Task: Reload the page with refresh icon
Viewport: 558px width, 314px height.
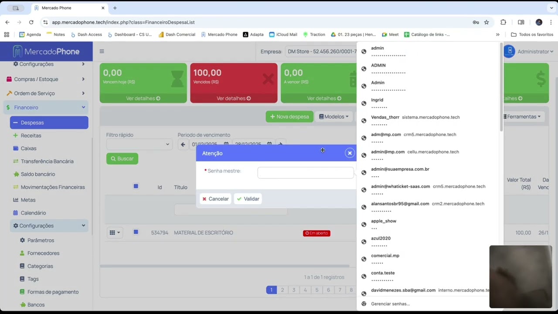Action: 31,22
